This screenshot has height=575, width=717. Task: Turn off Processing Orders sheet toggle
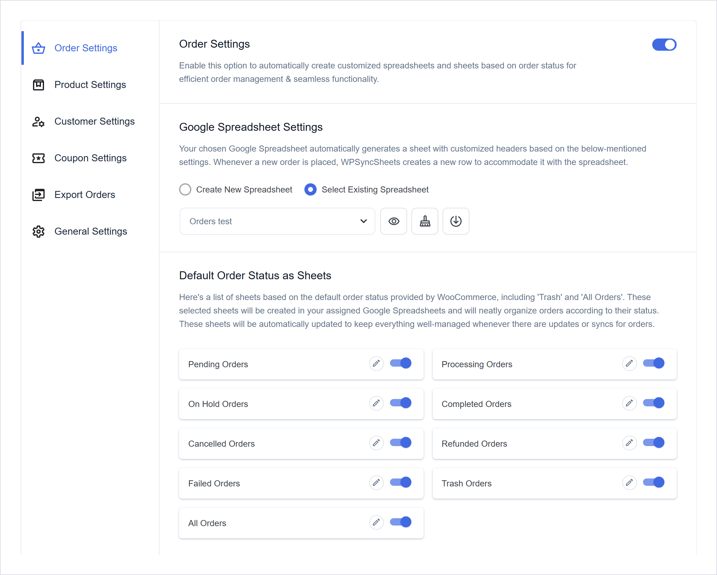(x=653, y=363)
